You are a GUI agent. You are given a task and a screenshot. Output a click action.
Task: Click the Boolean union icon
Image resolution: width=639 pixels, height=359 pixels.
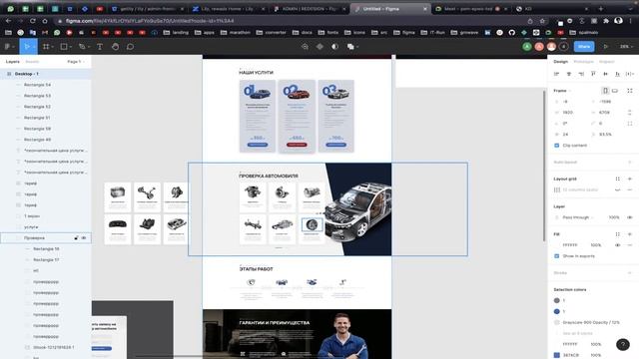350,47
